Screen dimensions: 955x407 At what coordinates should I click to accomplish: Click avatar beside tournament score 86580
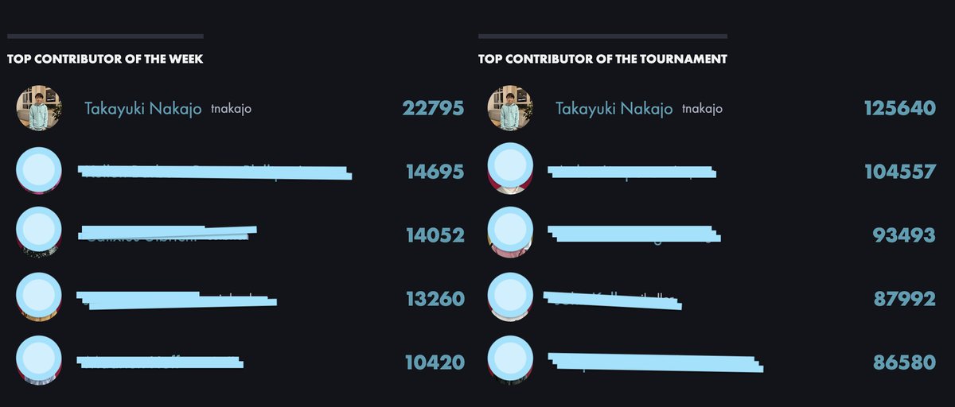510,360
